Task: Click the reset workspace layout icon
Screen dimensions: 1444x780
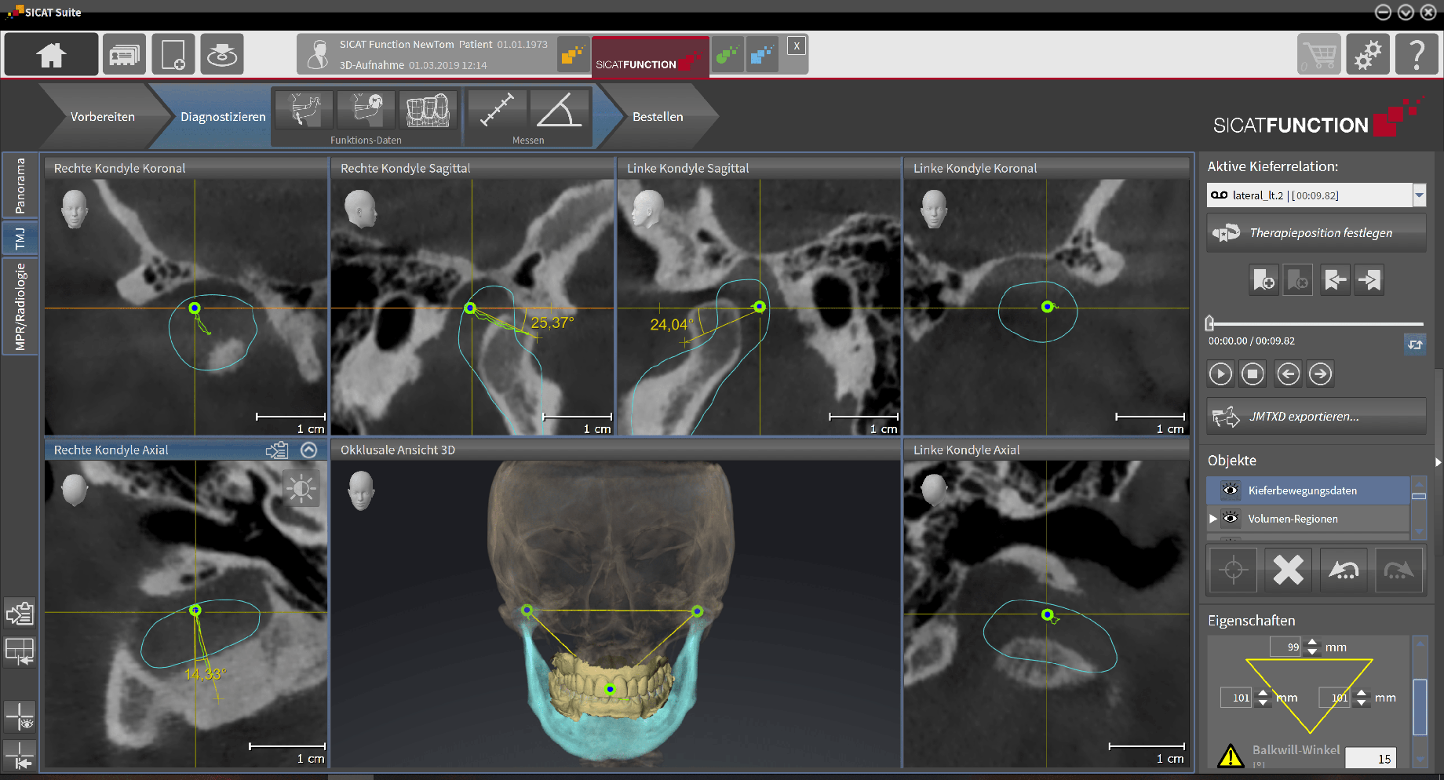Action: pos(20,651)
